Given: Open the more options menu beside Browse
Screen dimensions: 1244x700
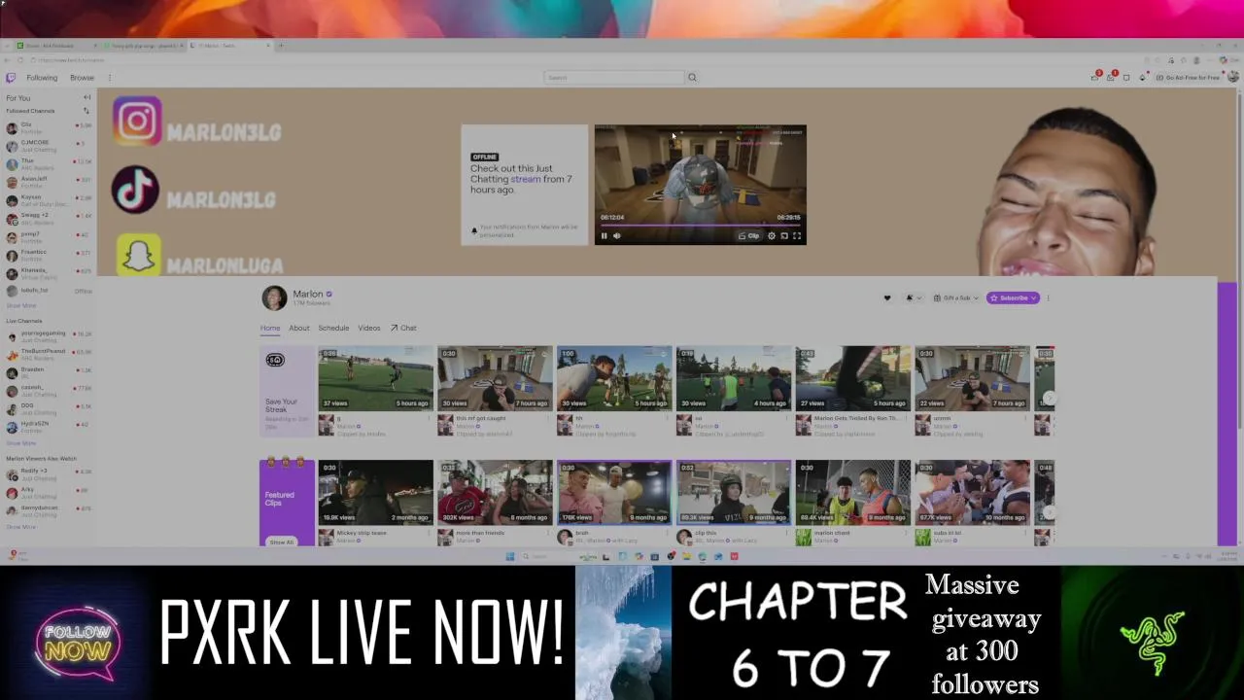Looking at the screenshot, I should click(110, 78).
